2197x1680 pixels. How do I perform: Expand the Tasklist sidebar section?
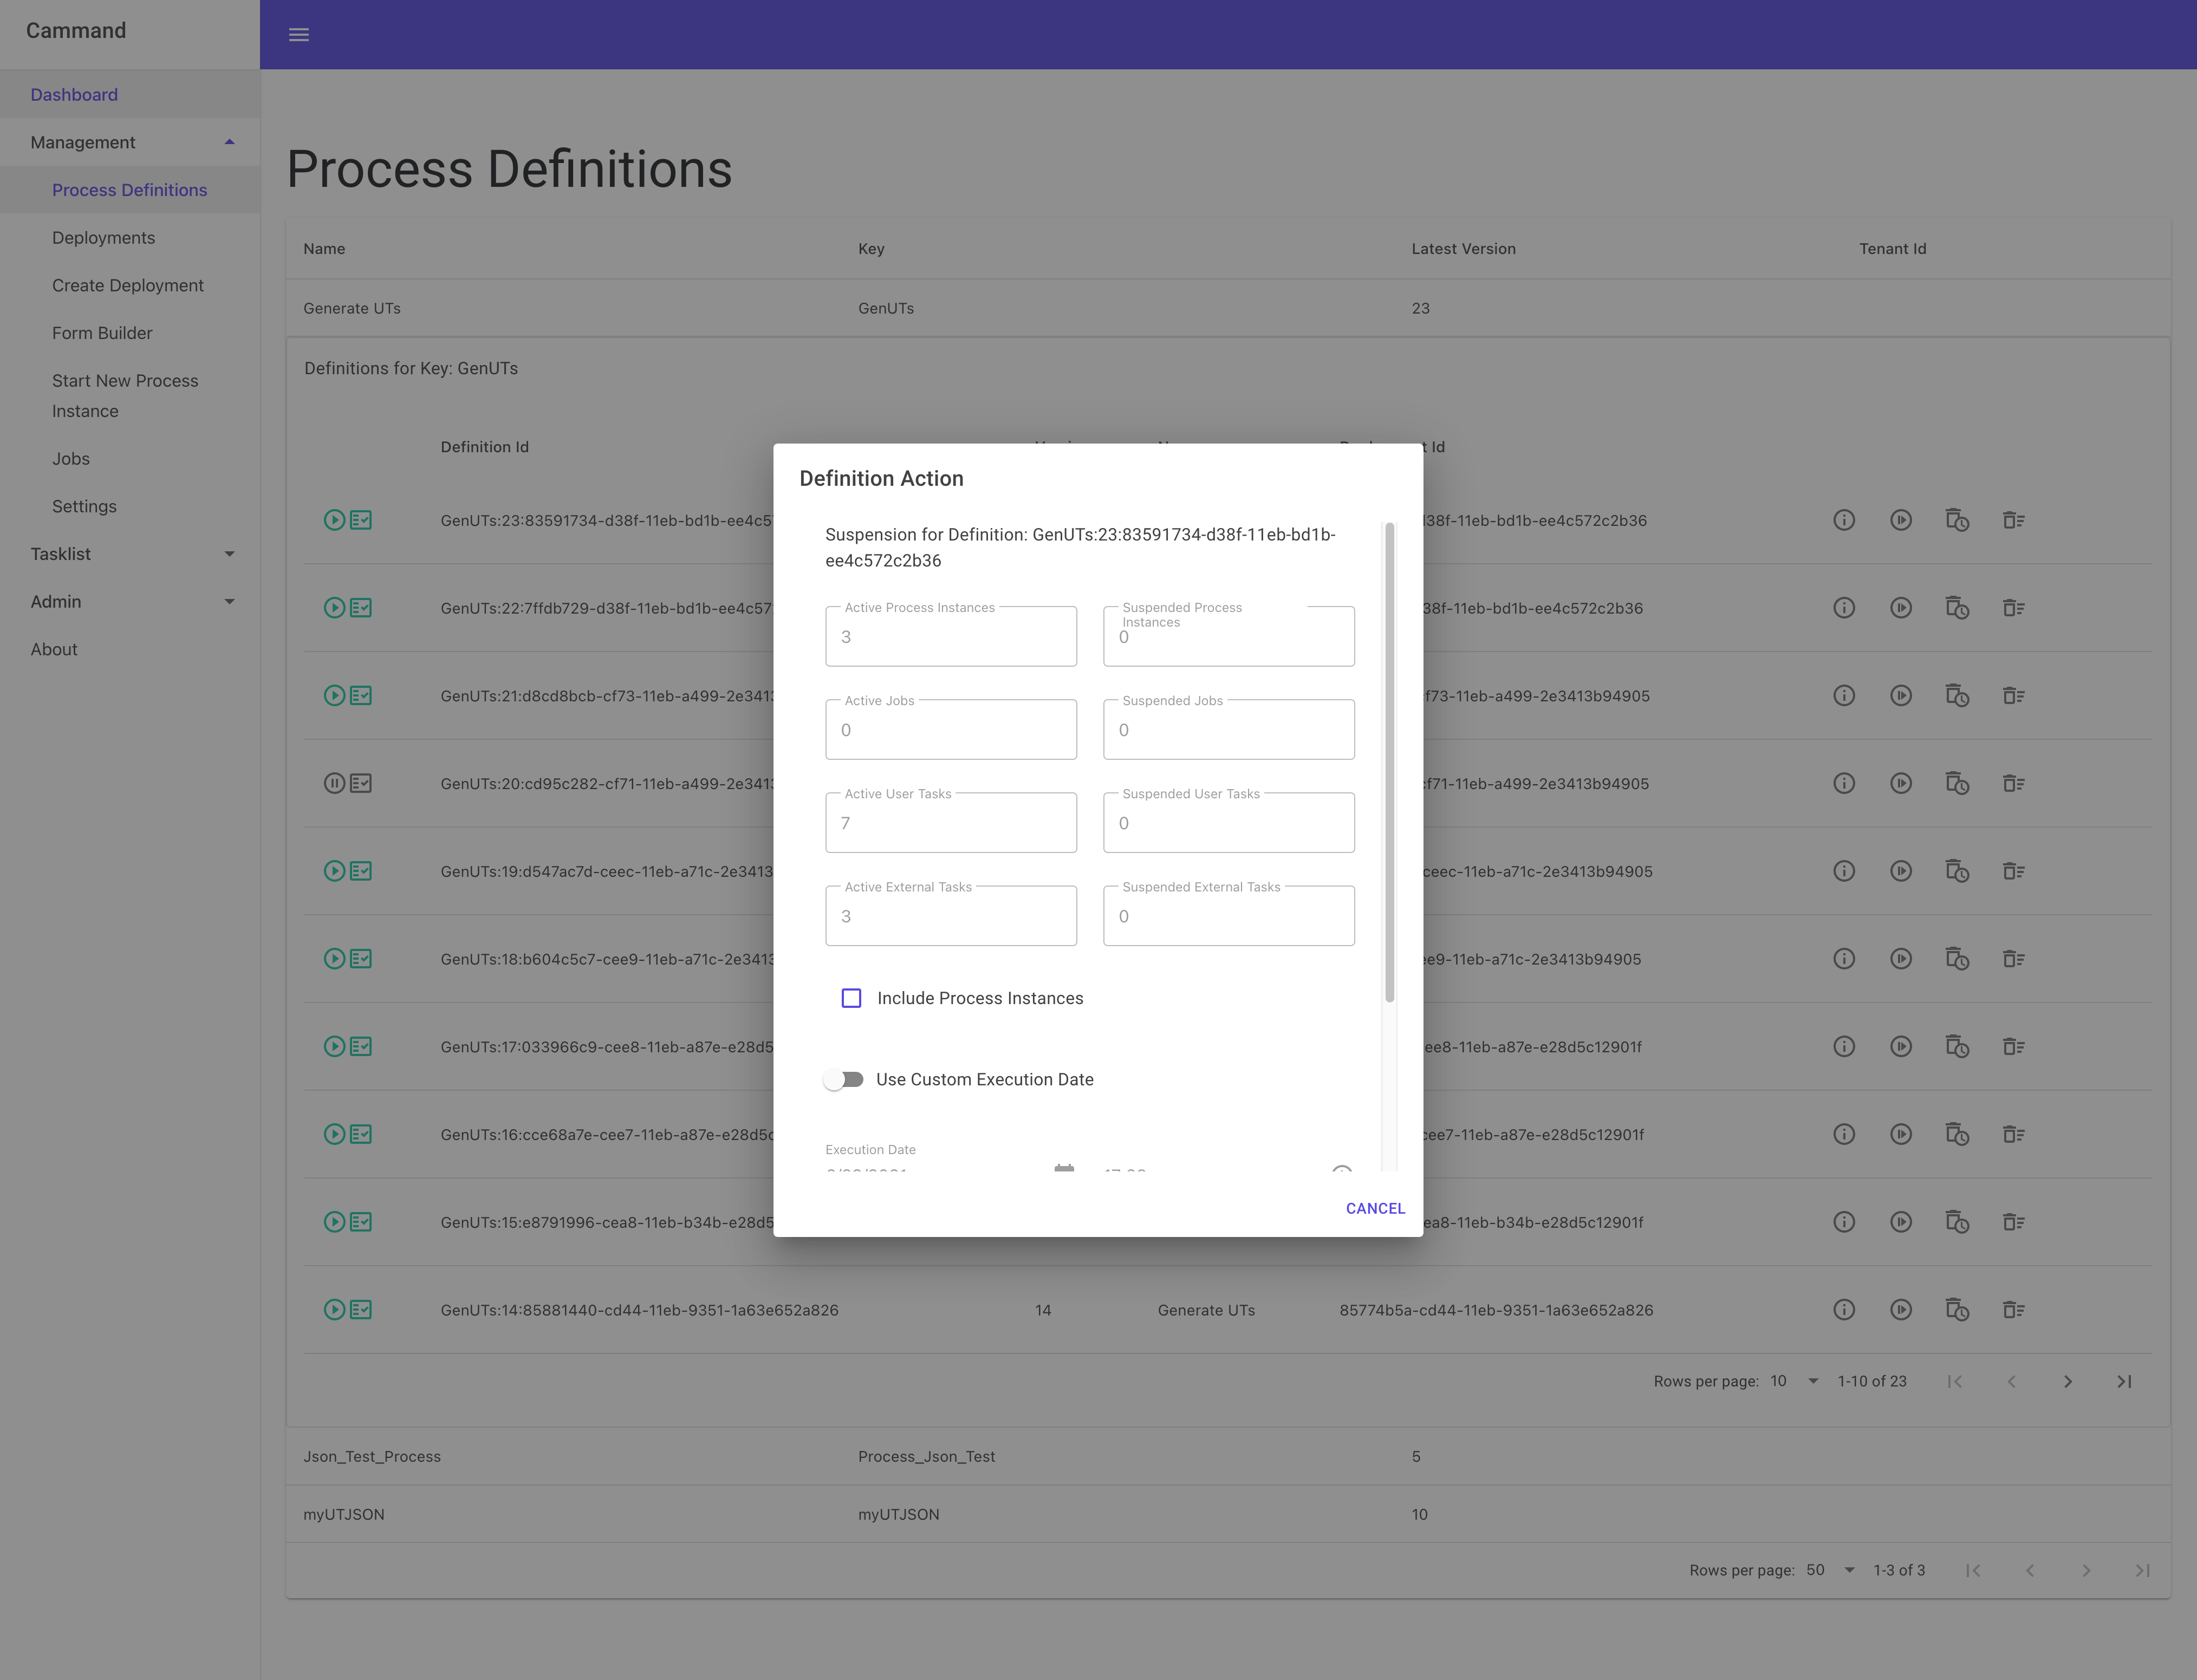(x=229, y=554)
